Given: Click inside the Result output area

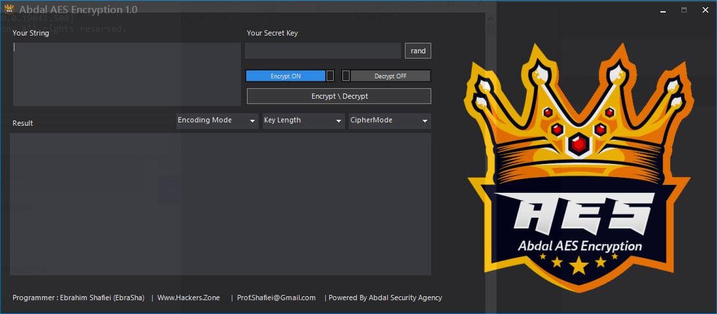Looking at the screenshot, I should [221, 204].
